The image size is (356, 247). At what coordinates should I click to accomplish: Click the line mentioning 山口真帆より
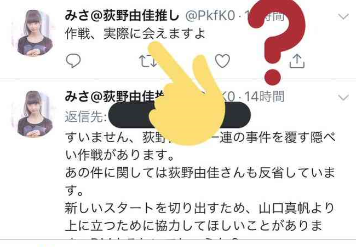pyautogui.click(x=199, y=208)
